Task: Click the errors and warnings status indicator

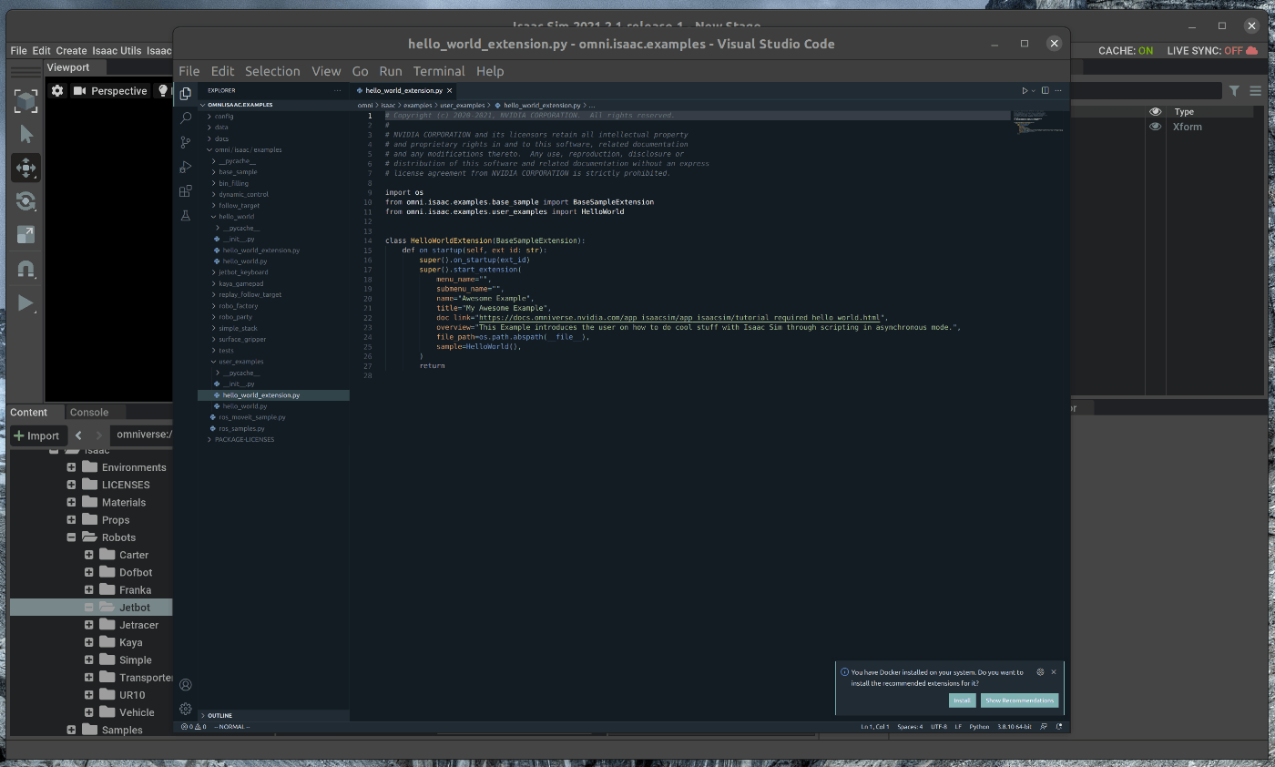Action: pyautogui.click(x=193, y=727)
